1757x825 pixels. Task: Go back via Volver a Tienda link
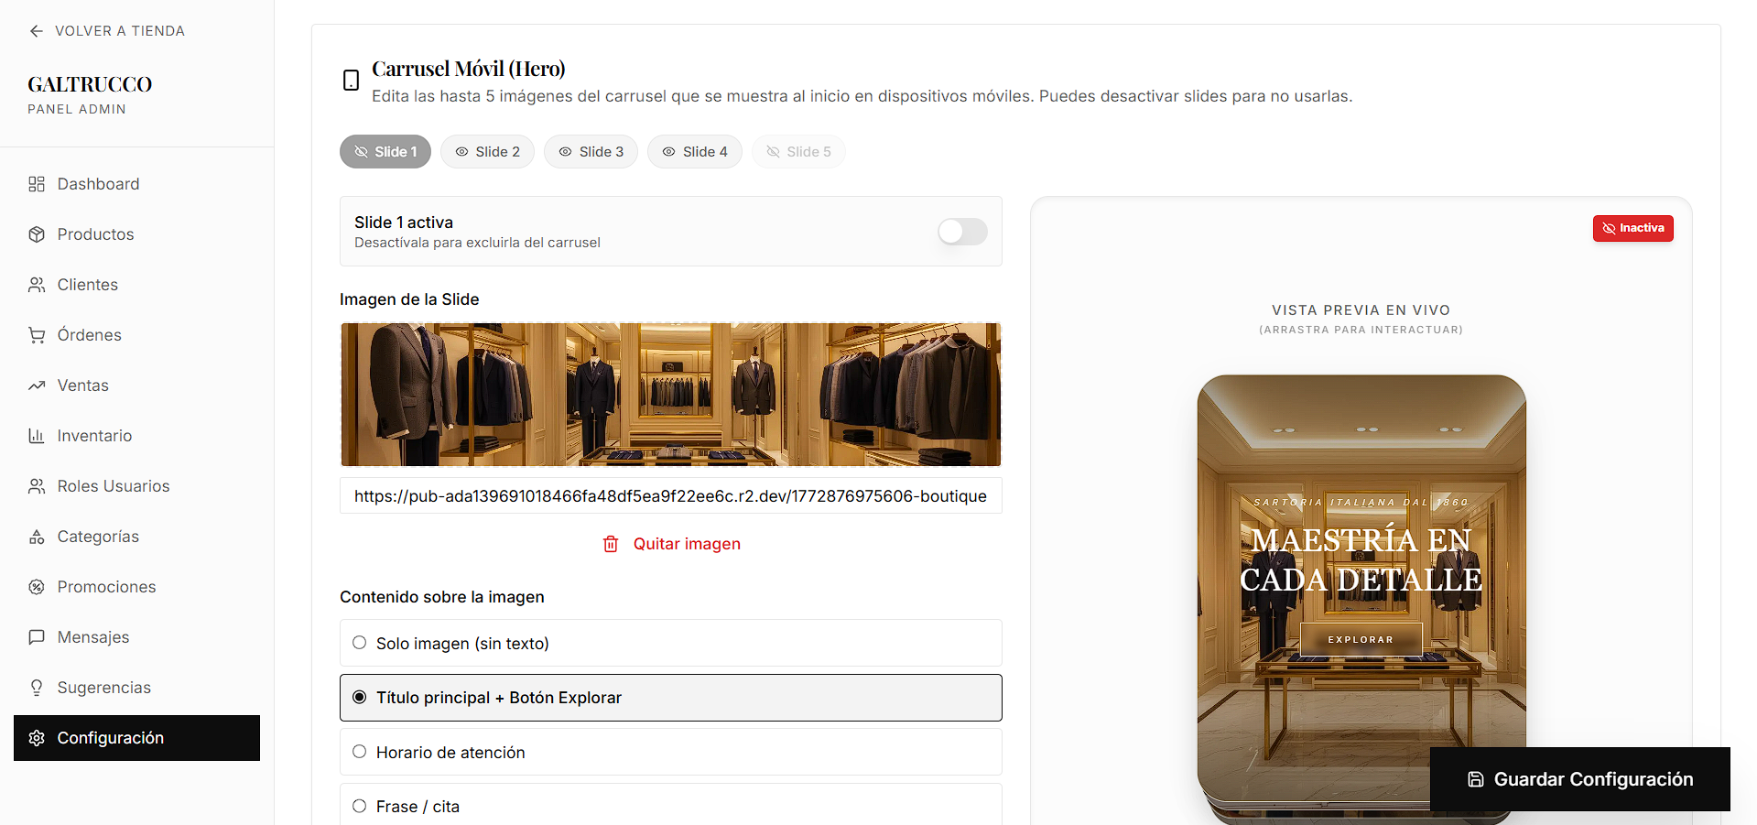(x=106, y=31)
